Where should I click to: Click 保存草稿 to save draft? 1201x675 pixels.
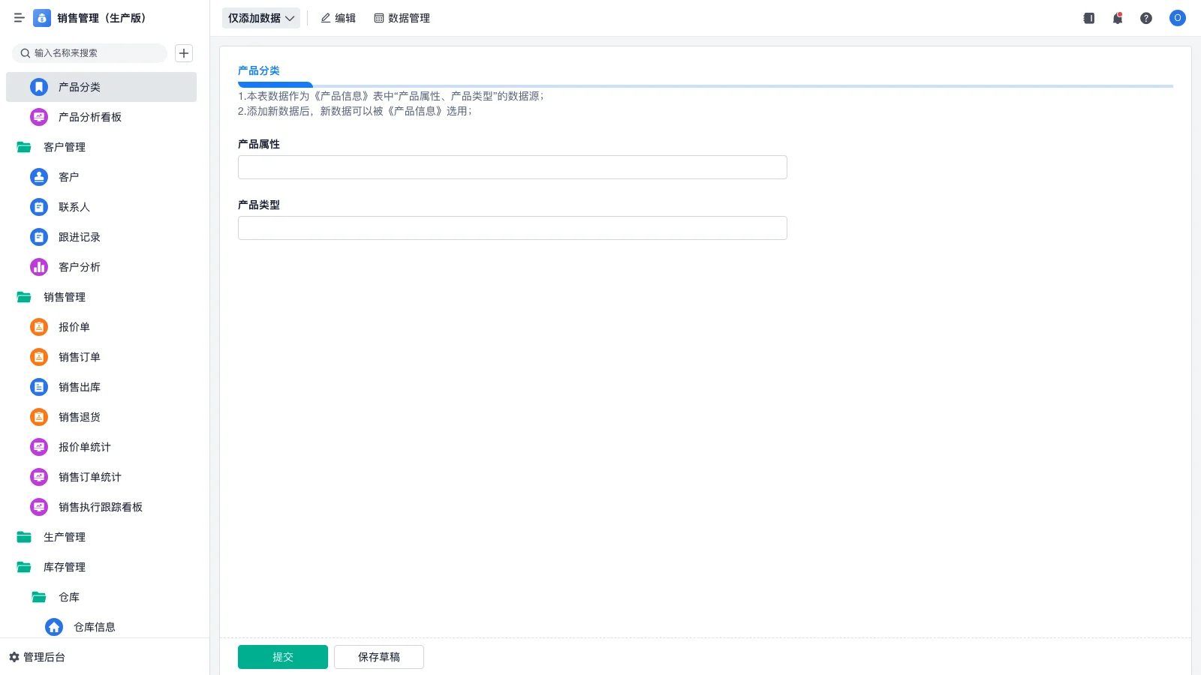(378, 656)
